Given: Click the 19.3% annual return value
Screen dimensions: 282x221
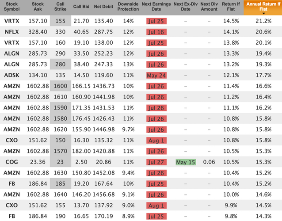Looking at the screenshot, I should tap(263, 64).
